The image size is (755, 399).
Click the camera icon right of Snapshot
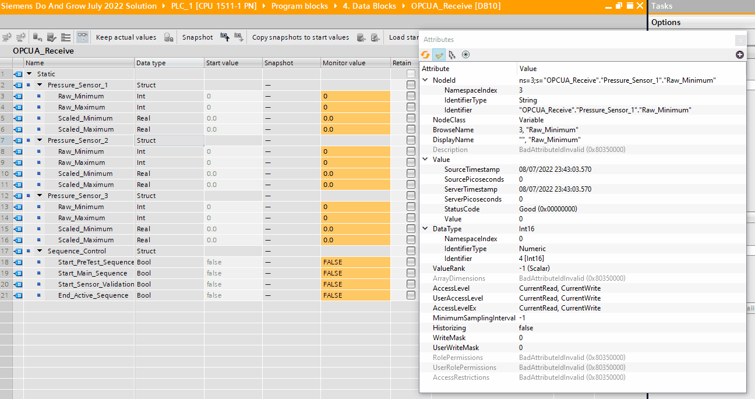[x=224, y=37]
